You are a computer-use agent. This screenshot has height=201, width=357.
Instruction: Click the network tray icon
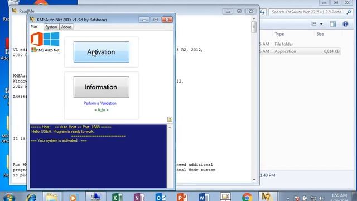(313, 198)
